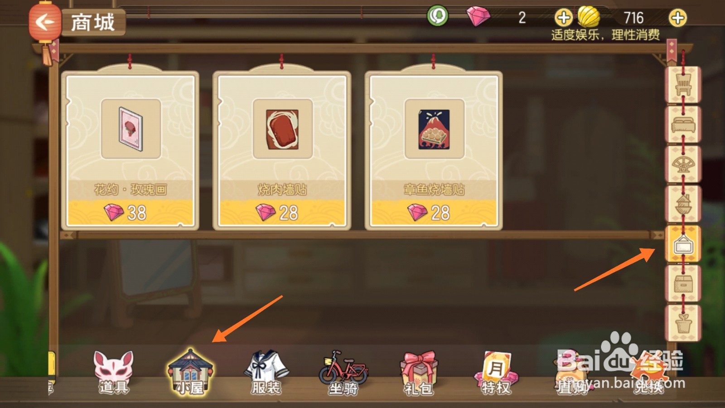Buy 烧肉墙贴 for 28 diamonds
725x408 pixels.
coord(282,213)
